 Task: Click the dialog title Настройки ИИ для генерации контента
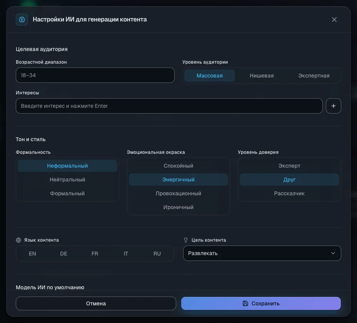coord(90,20)
